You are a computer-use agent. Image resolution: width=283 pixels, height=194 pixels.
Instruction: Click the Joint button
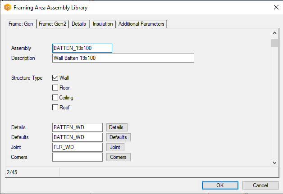tap(115, 147)
